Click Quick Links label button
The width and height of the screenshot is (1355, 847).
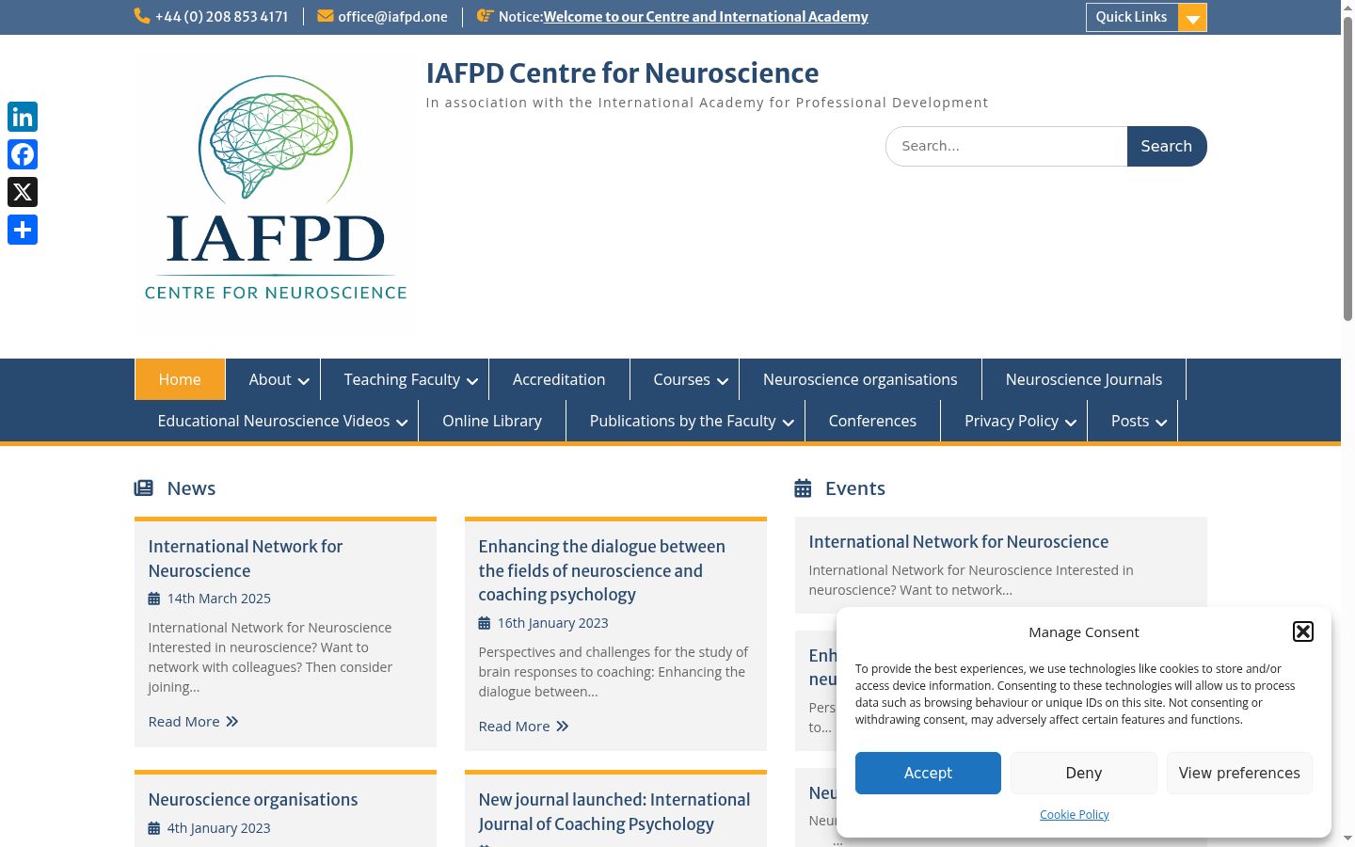[1132, 17]
